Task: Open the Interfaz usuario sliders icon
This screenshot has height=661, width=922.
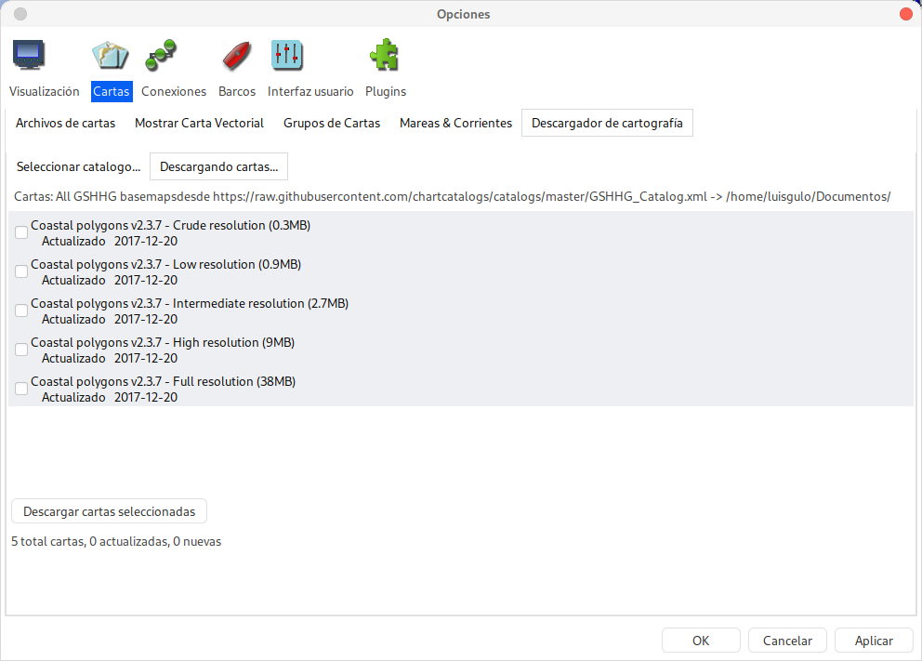Action: 287,55
